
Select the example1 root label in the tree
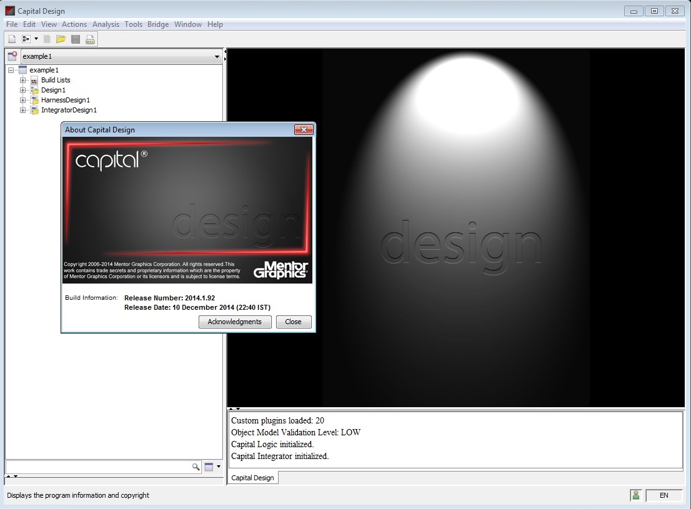pos(44,70)
